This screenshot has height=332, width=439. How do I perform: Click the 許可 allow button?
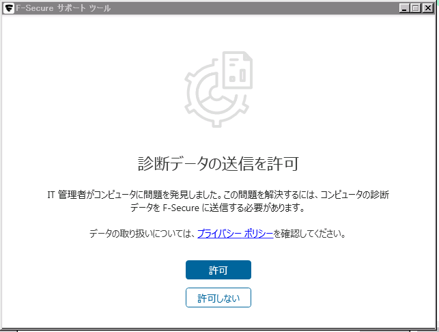pos(218,270)
